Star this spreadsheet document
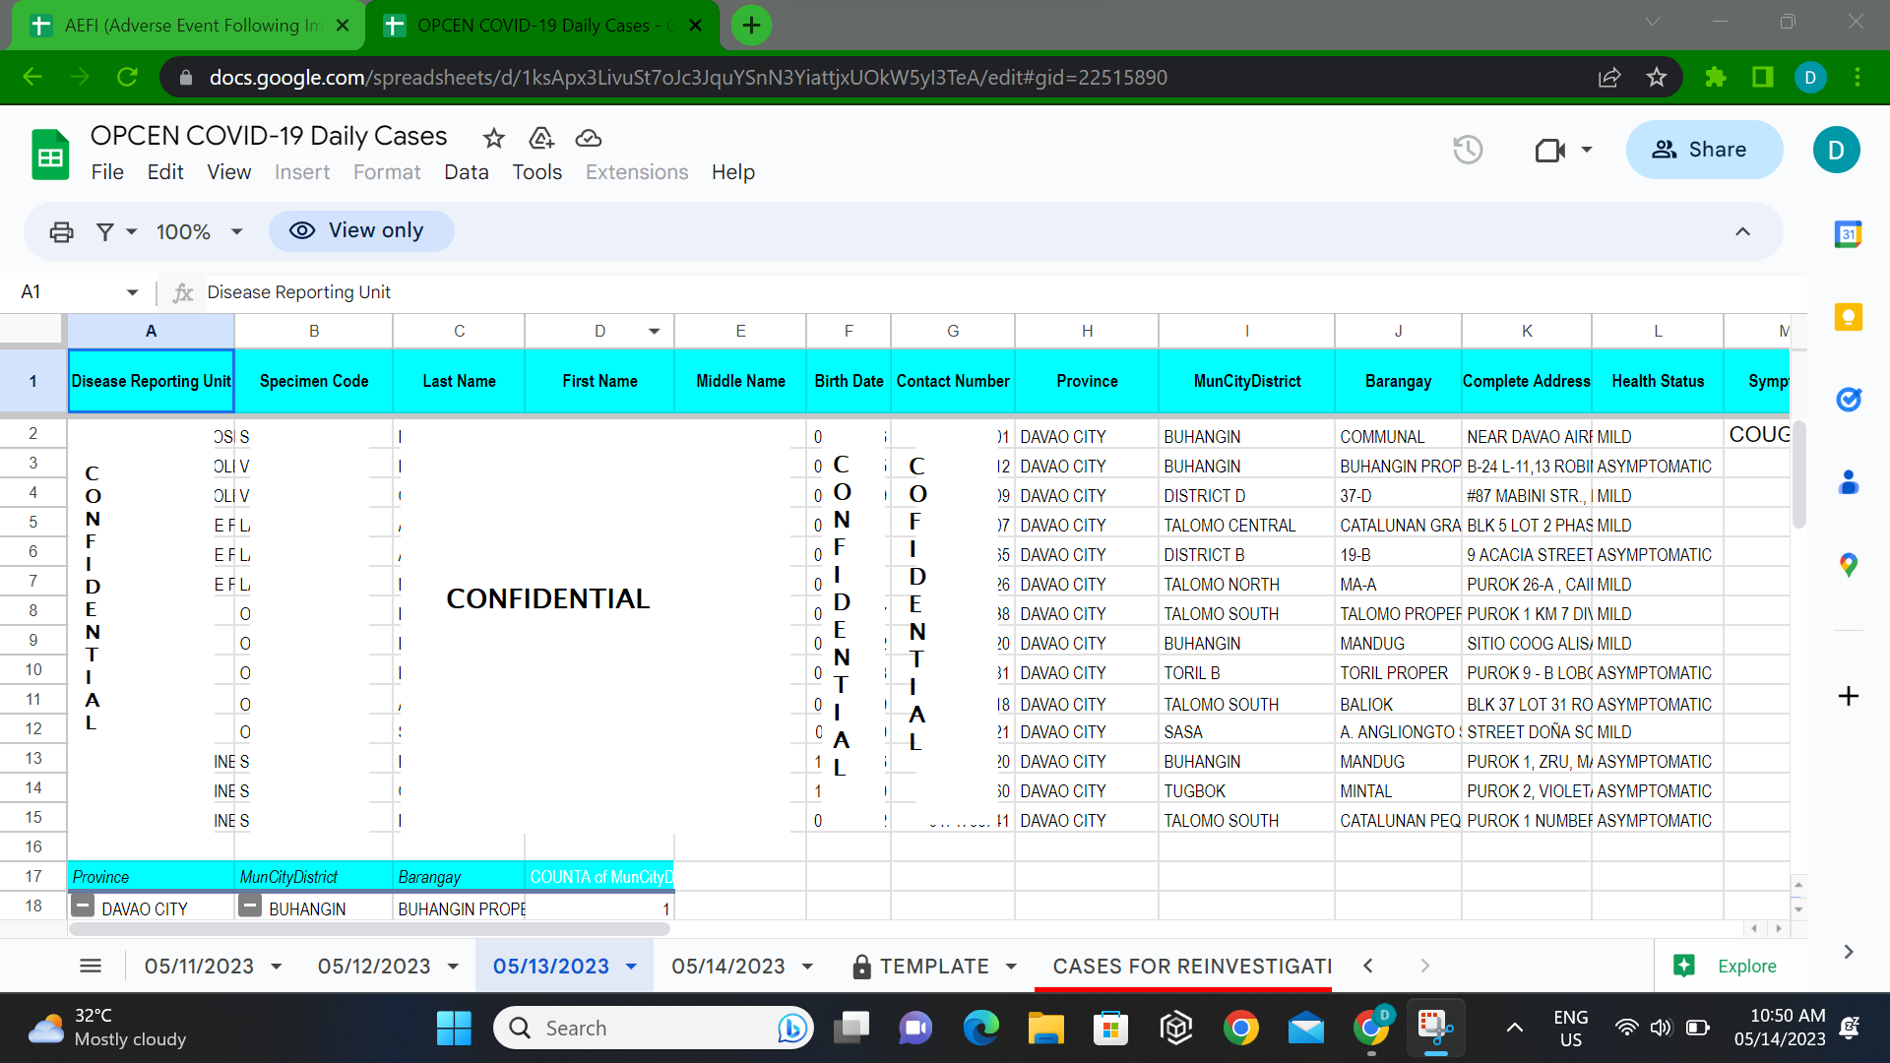Screen dimensions: 1890x1063 pyautogui.click(x=494, y=139)
